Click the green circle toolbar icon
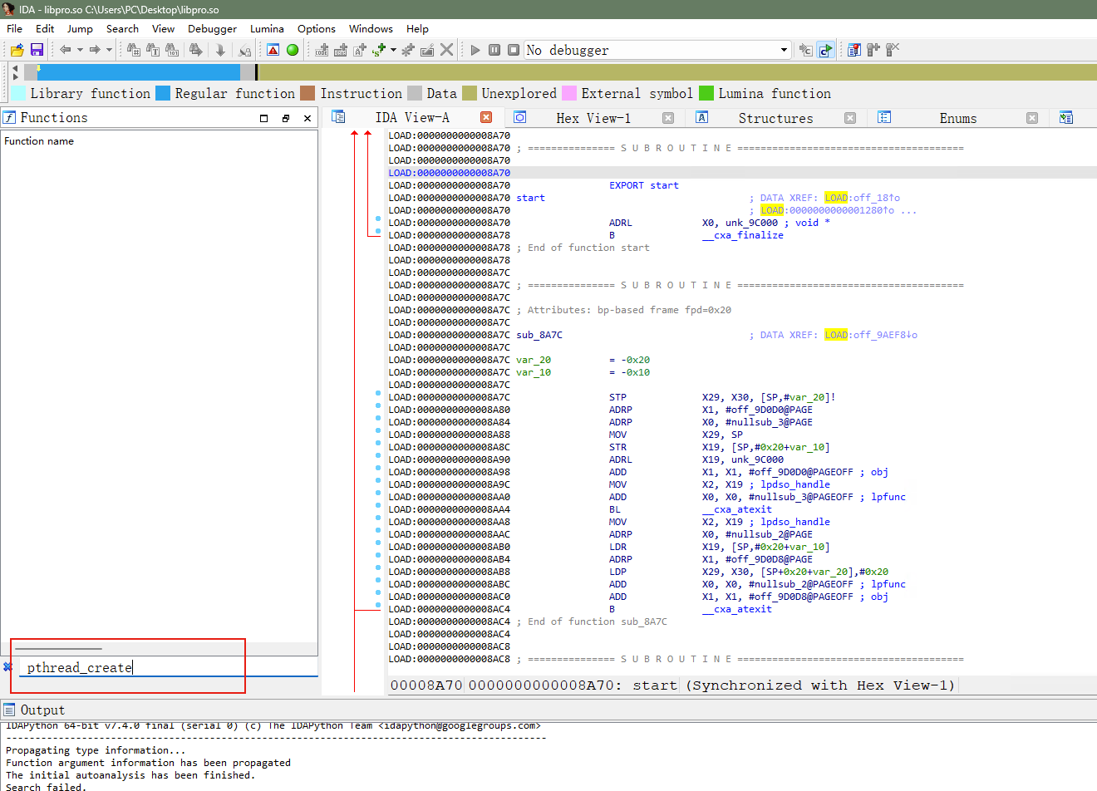The height and width of the screenshot is (791, 1097). [293, 50]
